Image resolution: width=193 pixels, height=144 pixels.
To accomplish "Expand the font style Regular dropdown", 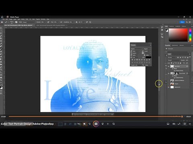I will point(147,49).
